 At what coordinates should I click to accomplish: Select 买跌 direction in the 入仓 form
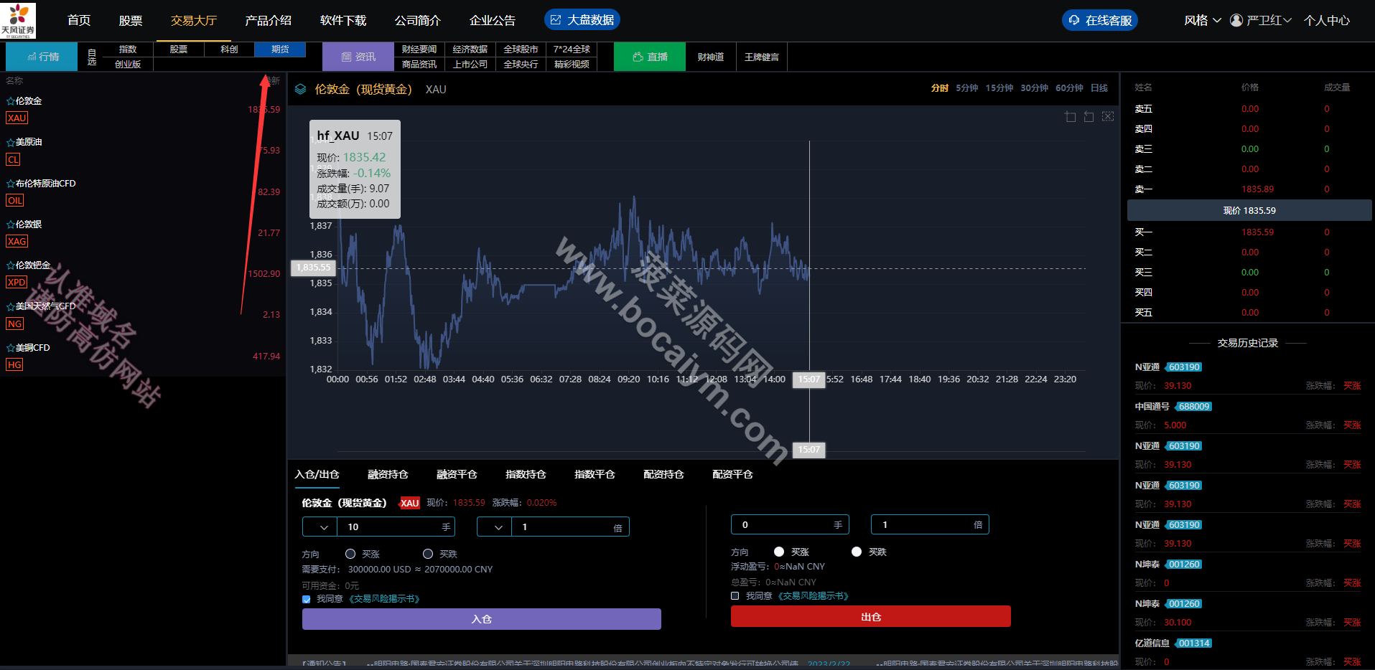pyautogui.click(x=428, y=554)
